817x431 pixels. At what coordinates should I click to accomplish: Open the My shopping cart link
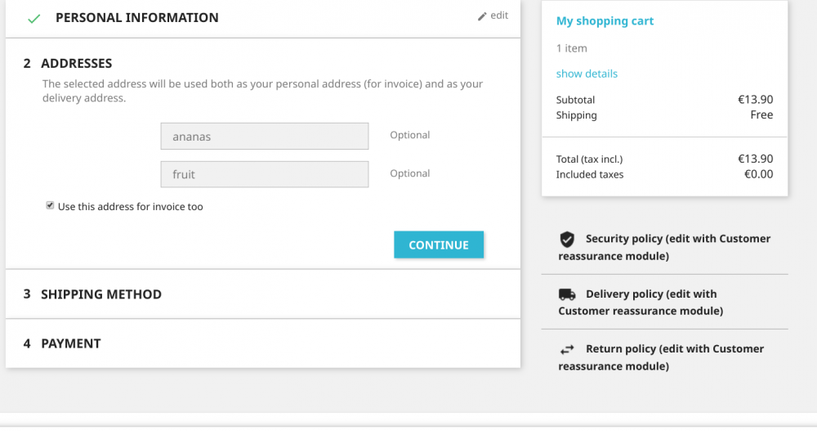coord(605,21)
